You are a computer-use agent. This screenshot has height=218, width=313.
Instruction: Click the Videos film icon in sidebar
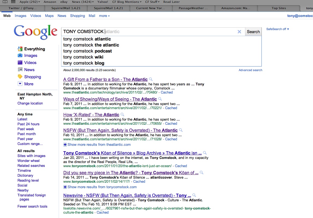coord(20,62)
